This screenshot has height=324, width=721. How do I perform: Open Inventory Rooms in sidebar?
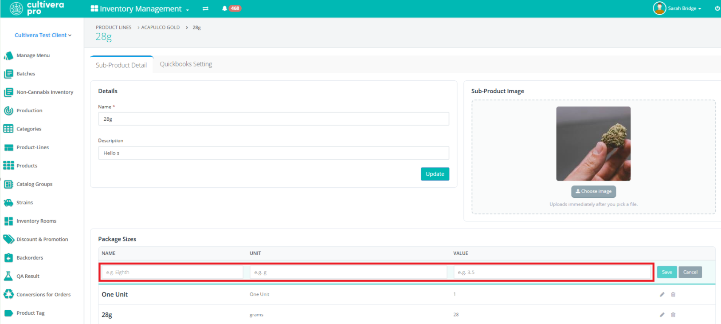tap(36, 221)
